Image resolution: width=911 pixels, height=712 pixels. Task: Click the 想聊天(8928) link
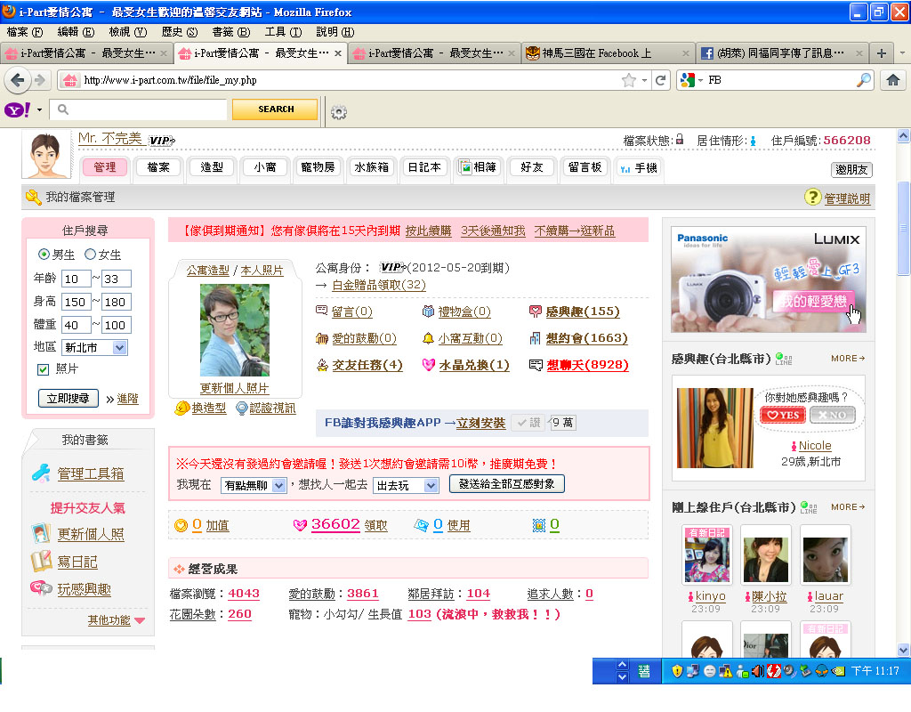[x=587, y=365]
